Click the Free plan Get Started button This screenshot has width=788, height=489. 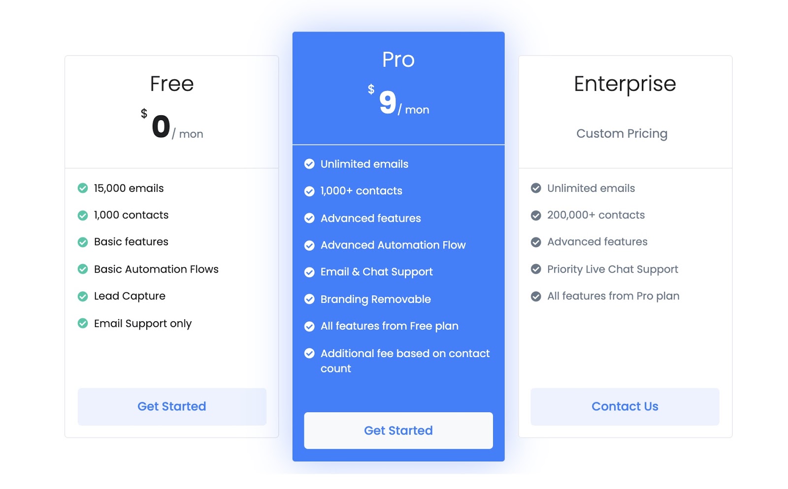(172, 406)
